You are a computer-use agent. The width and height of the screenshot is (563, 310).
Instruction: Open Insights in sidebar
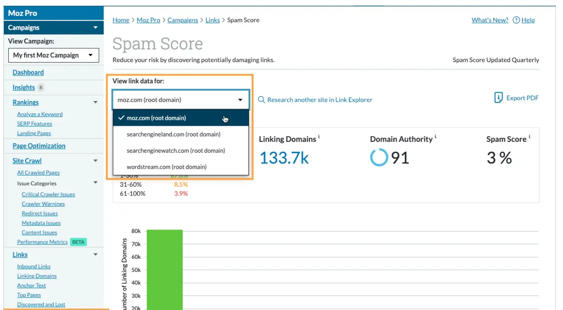[x=24, y=88]
